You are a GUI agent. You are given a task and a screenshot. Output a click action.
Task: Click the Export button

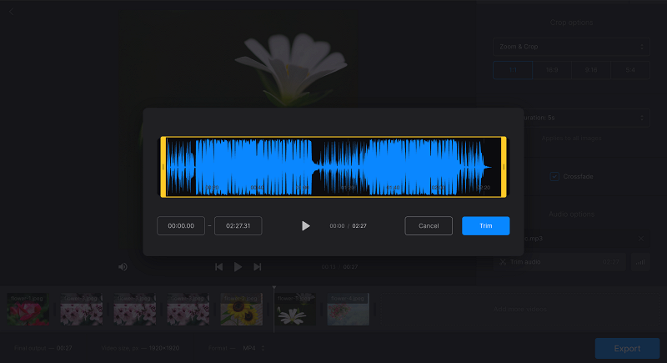tap(627, 349)
